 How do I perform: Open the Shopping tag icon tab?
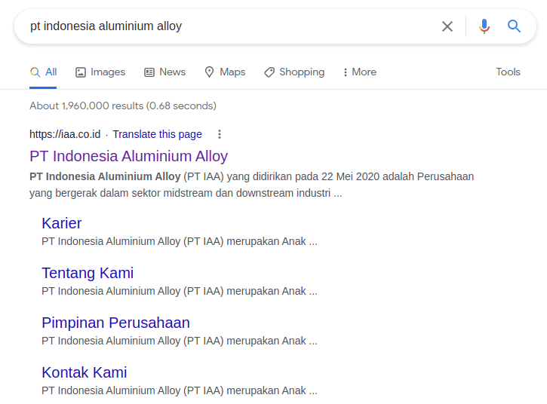[269, 72]
